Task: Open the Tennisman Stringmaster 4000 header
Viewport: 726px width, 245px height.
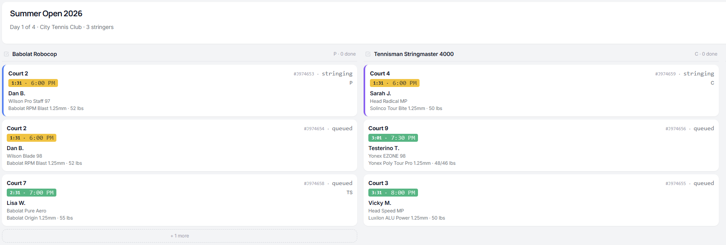Action: [x=541, y=54]
